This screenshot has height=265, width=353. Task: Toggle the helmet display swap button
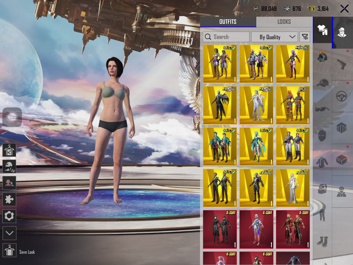coord(9,166)
